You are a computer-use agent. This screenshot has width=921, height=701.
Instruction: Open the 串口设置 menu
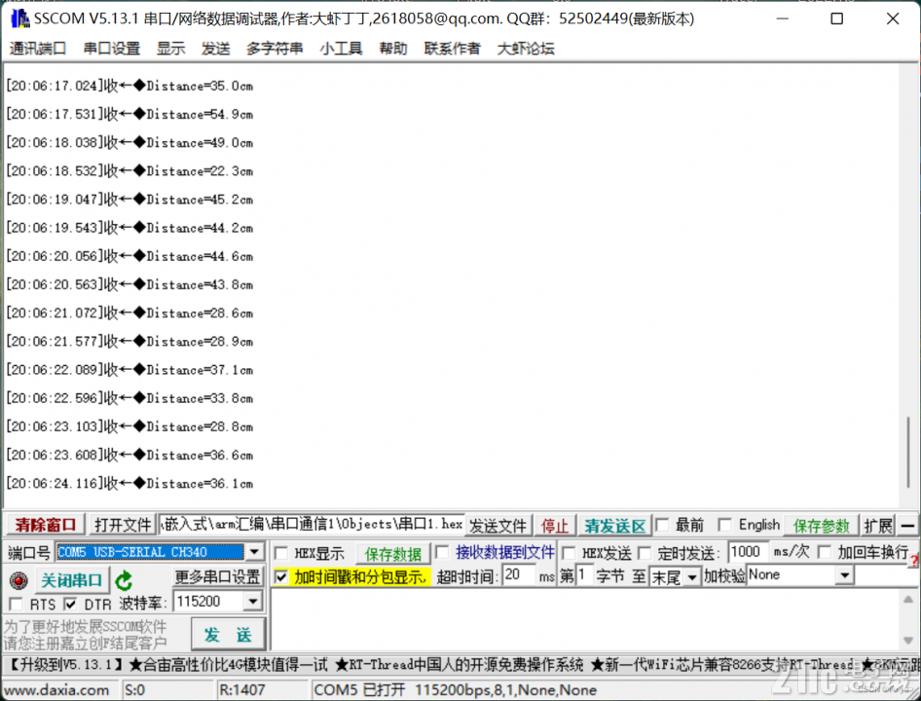[112, 48]
